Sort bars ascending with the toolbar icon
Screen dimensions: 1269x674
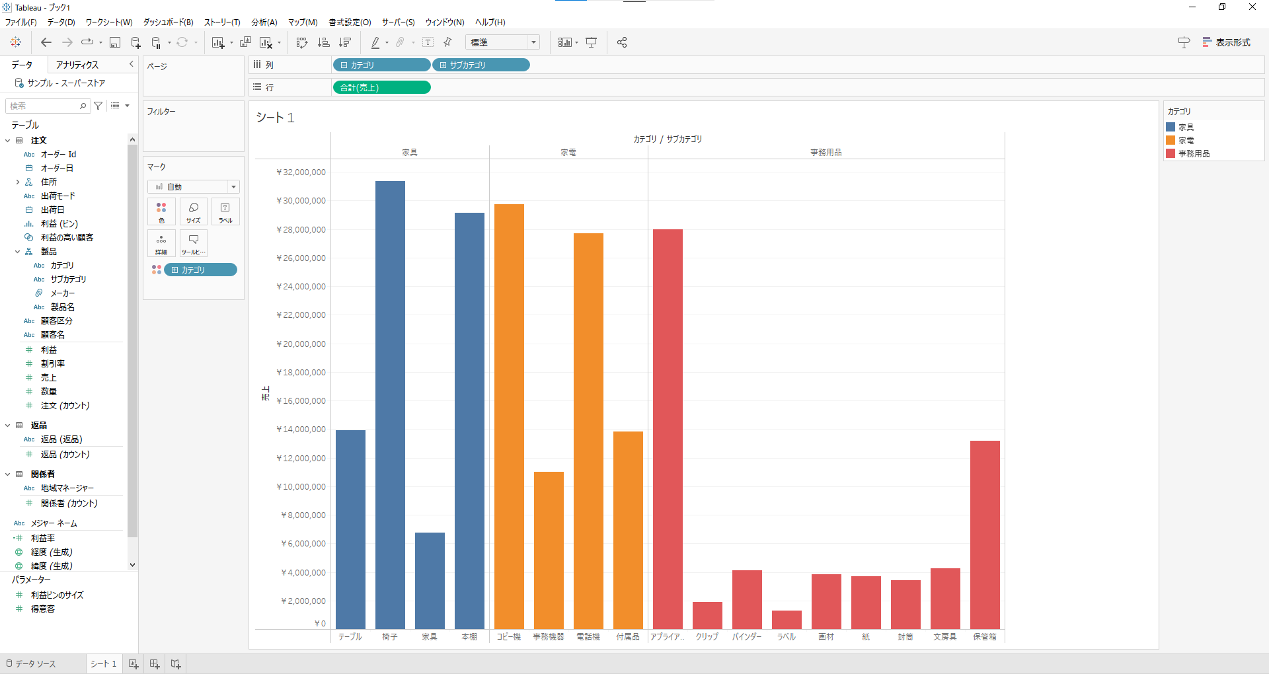[x=323, y=42]
